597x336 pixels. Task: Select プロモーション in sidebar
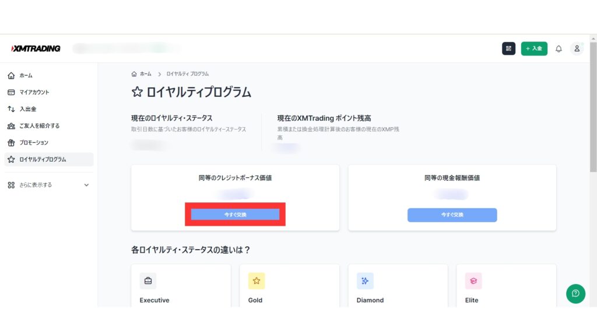point(34,143)
